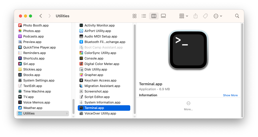Click the TV app icon
Screen dimensions: 258x137
[x=20, y=97]
